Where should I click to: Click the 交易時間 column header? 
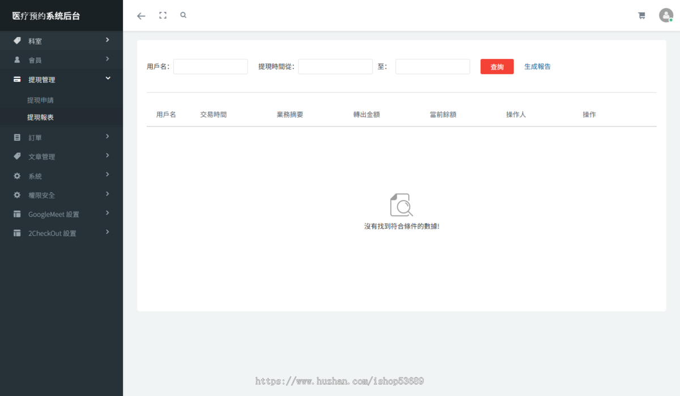(213, 115)
